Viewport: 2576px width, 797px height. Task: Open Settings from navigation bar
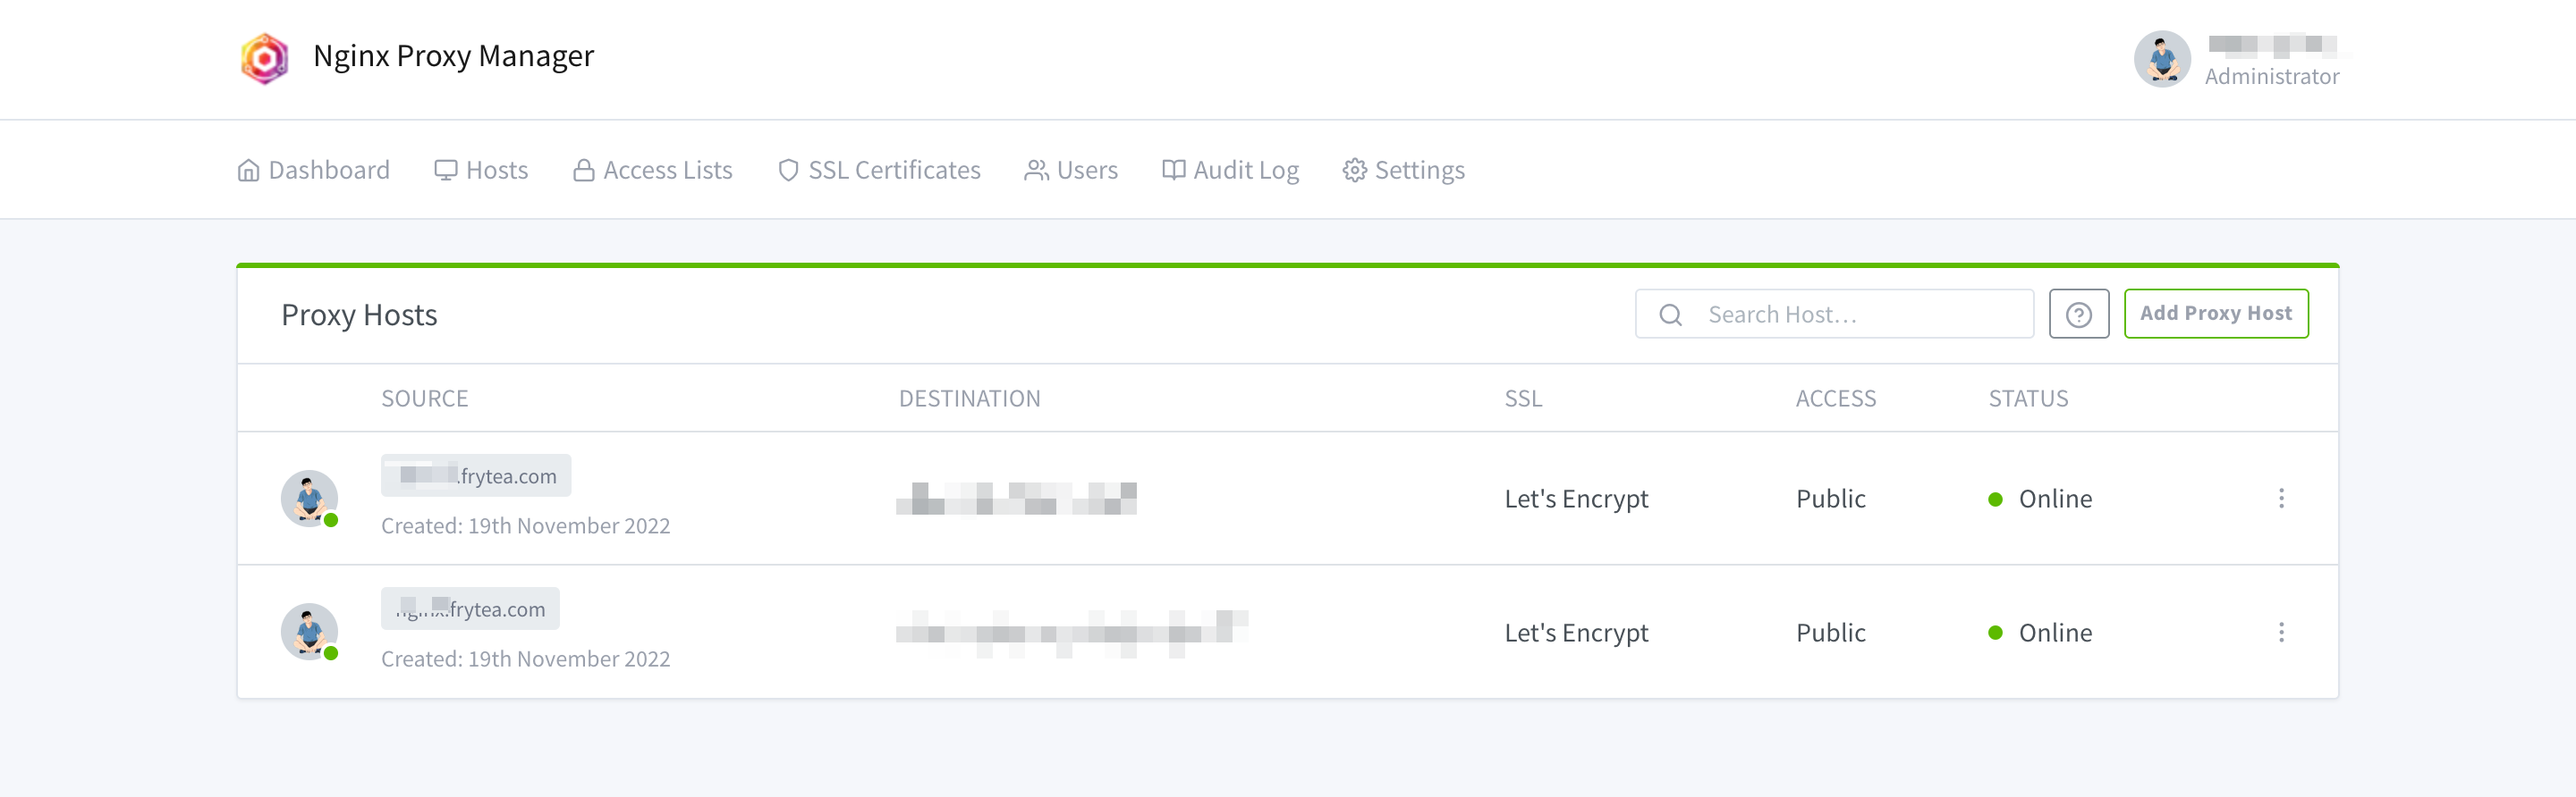(x=1403, y=171)
